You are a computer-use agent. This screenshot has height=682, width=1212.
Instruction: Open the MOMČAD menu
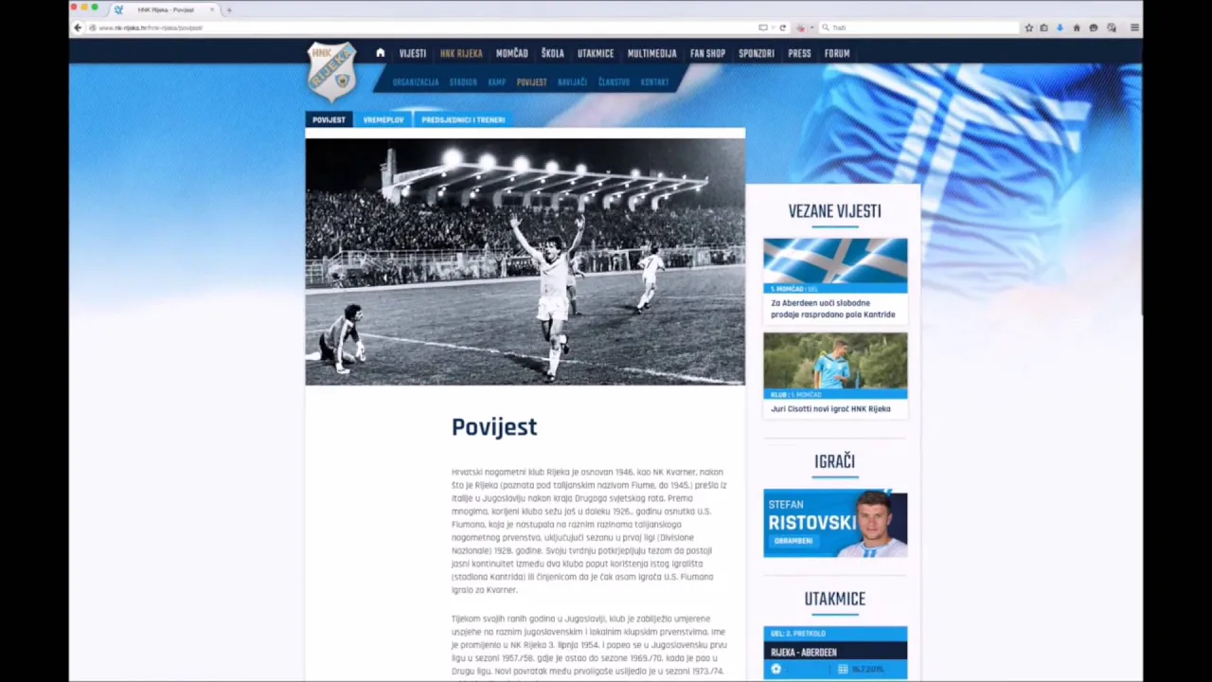[x=512, y=53]
